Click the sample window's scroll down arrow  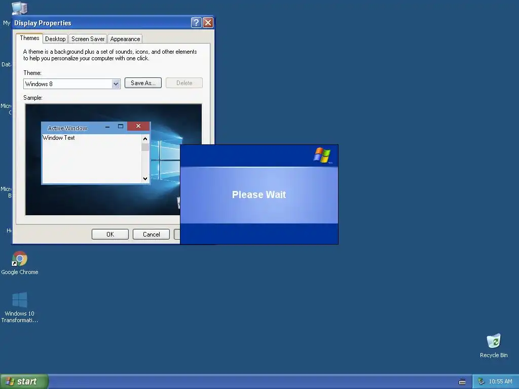(145, 179)
